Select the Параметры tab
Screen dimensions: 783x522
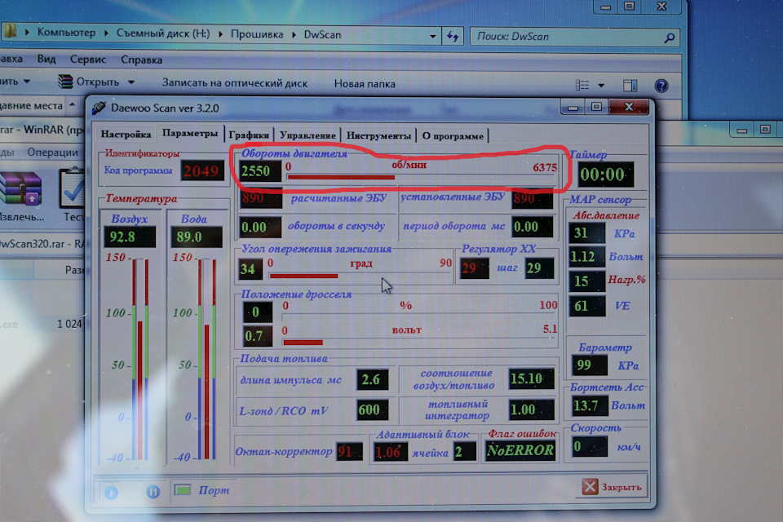tap(190, 134)
